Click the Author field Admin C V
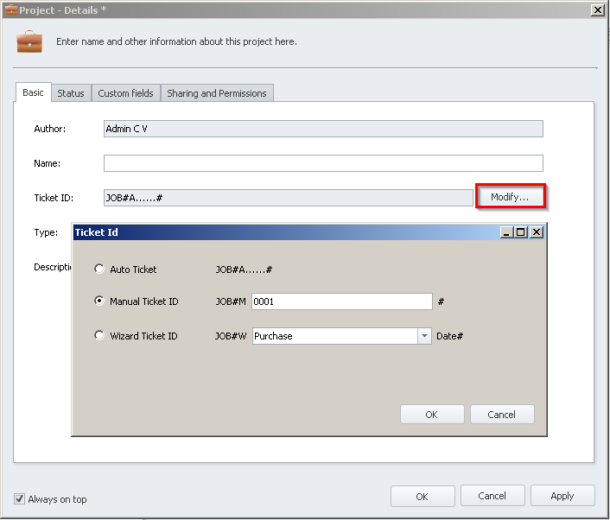 click(x=323, y=129)
